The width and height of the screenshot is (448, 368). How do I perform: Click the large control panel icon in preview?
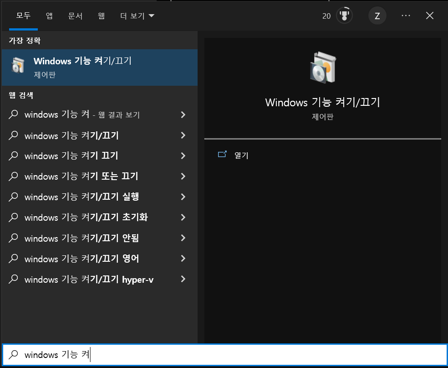(323, 67)
